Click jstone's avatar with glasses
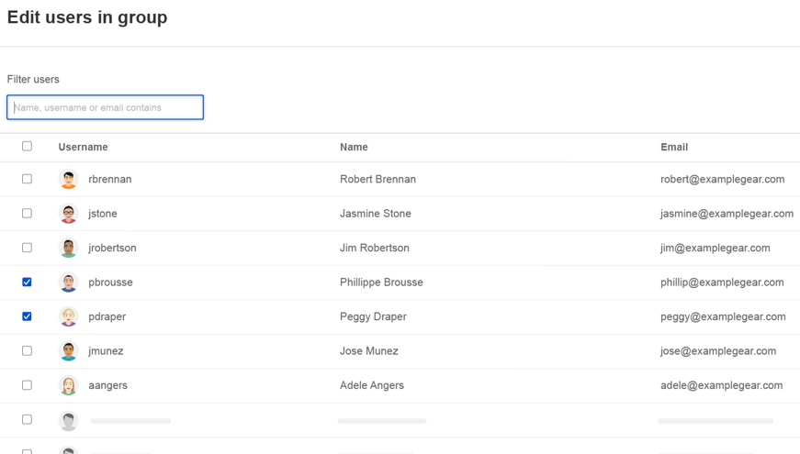The height and width of the screenshot is (454, 800). click(69, 214)
